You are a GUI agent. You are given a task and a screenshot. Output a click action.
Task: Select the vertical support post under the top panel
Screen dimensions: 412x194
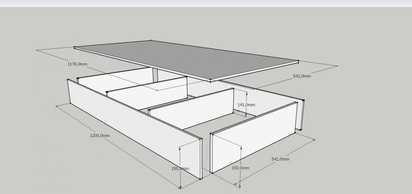click(156, 75)
